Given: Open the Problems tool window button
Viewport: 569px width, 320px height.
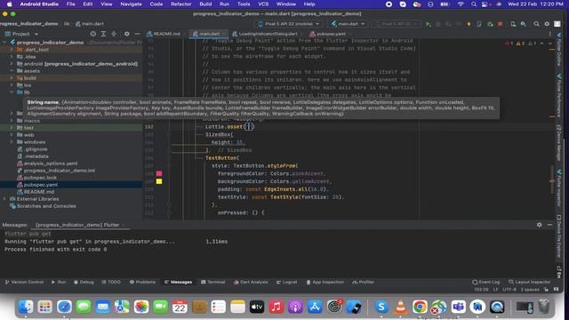Looking at the screenshot, I should 142,282.
